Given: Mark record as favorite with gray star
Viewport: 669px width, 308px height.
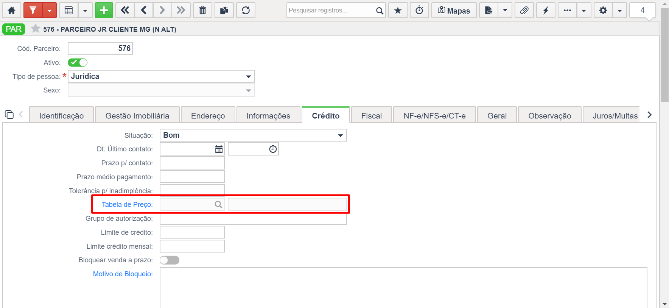Looking at the screenshot, I should coord(35,29).
